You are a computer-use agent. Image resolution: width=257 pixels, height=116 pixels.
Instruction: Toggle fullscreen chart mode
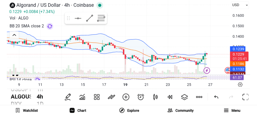click(x=245, y=97)
